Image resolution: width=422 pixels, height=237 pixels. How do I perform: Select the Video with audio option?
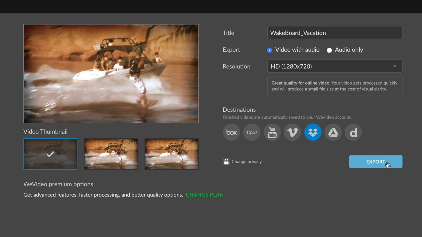(x=270, y=50)
